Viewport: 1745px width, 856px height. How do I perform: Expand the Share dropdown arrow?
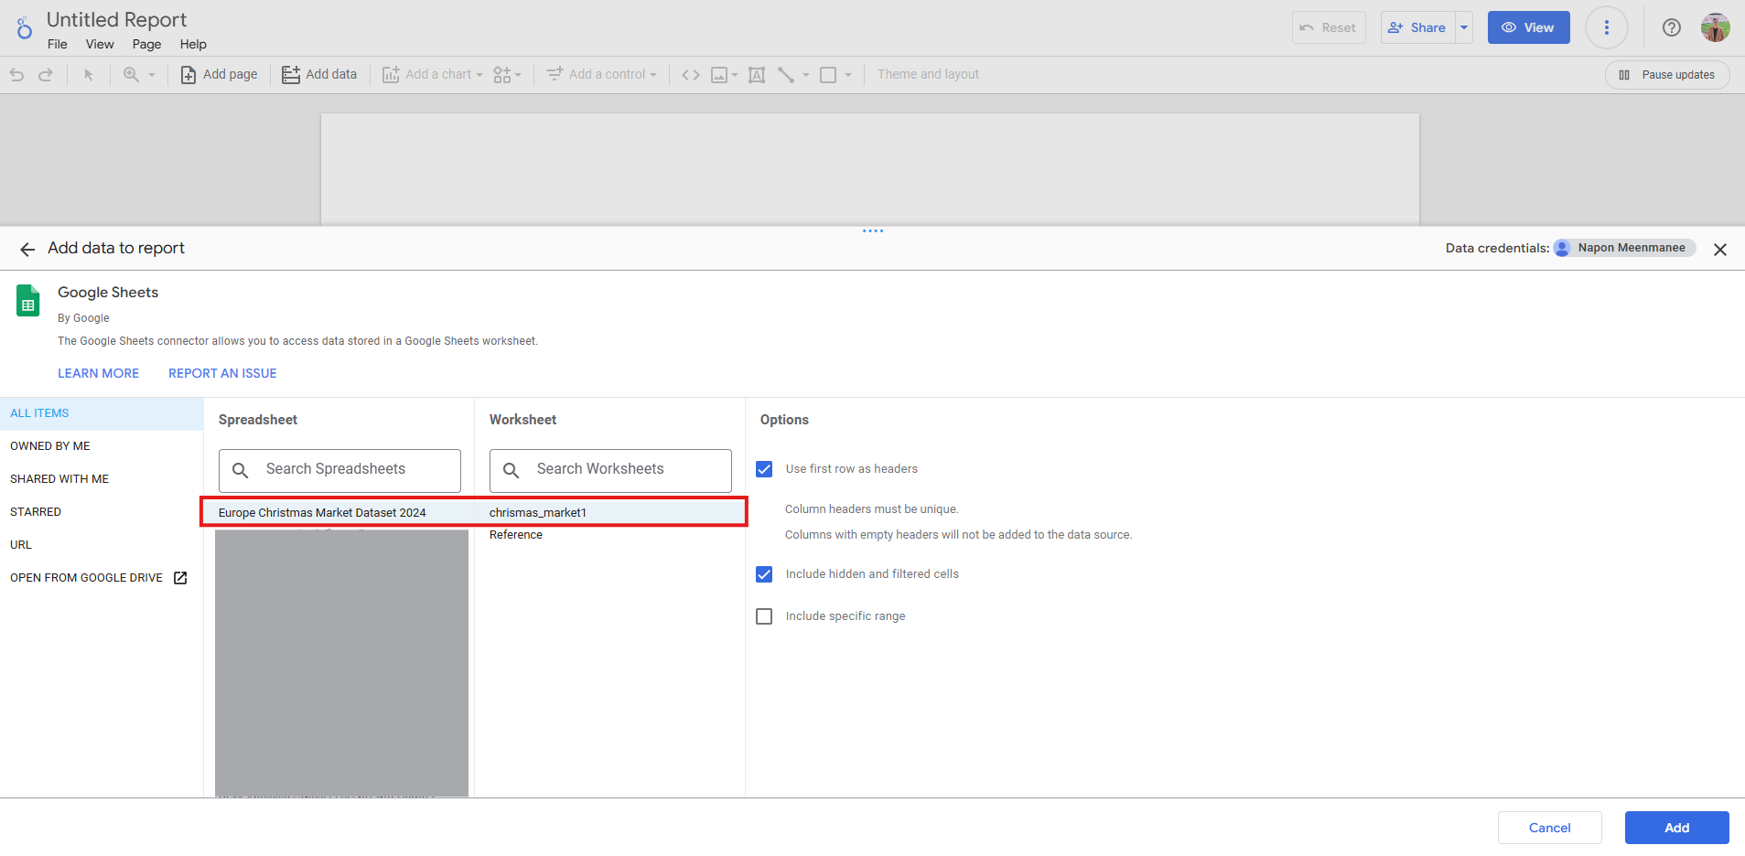pos(1464,27)
